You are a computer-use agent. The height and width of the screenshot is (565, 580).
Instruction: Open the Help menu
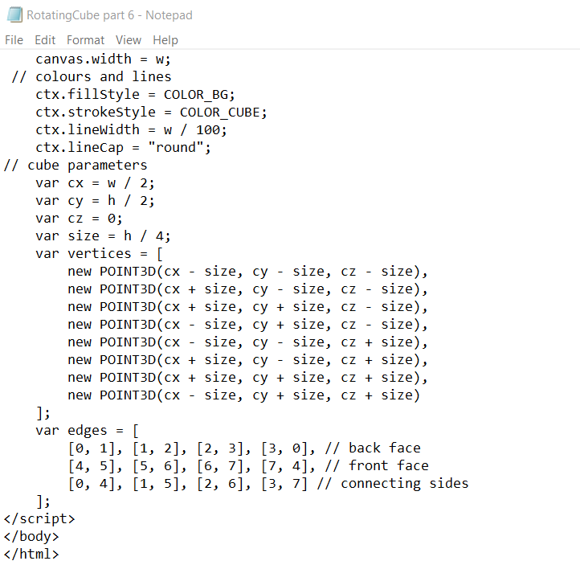coord(165,40)
